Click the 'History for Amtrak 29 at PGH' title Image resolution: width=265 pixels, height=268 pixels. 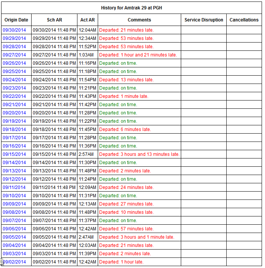(132, 8)
